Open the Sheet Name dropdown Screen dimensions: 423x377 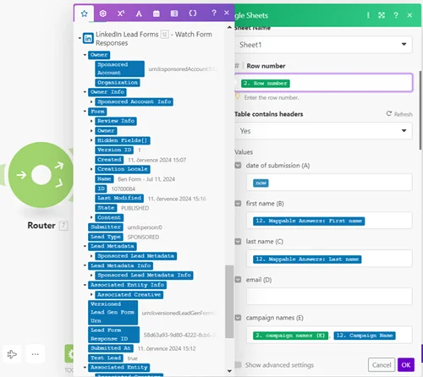tap(323, 45)
